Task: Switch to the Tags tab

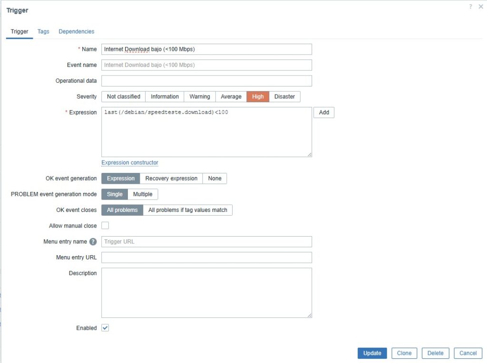Action: [43, 31]
